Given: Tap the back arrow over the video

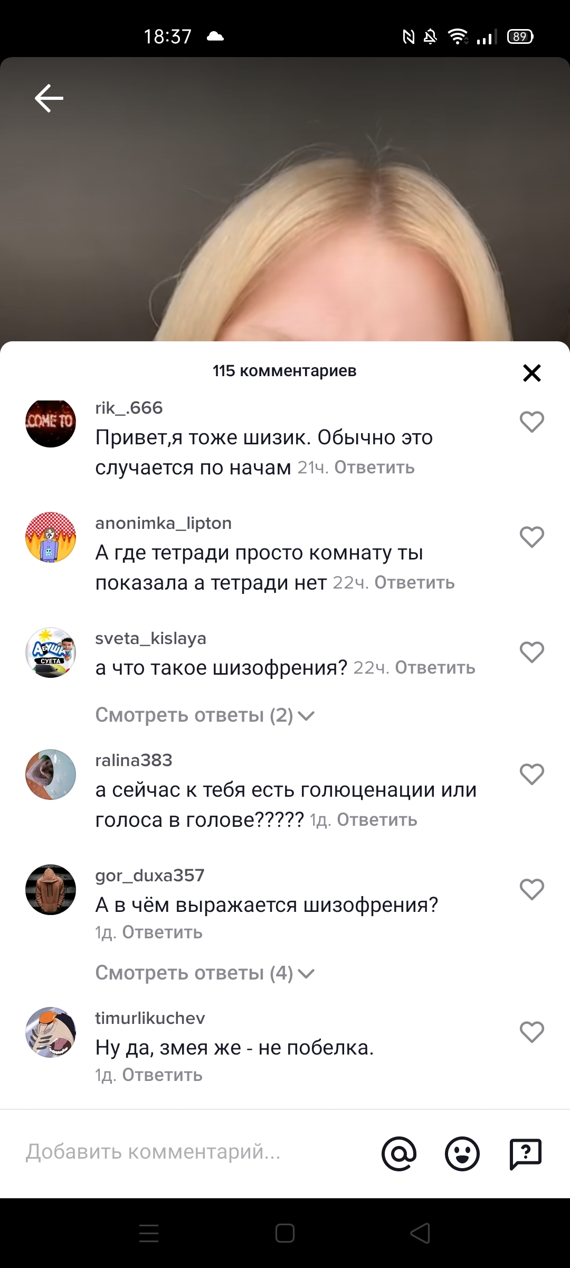Looking at the screenshot, I should [49, 98].
